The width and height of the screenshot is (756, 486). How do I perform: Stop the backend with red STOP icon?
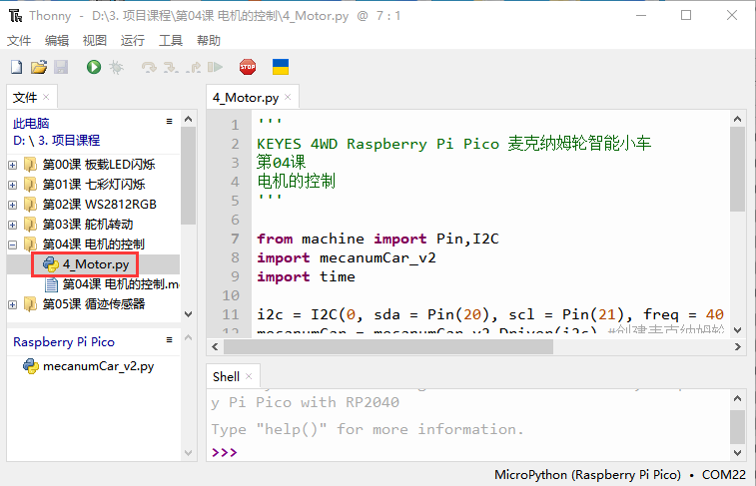(248, 67)
